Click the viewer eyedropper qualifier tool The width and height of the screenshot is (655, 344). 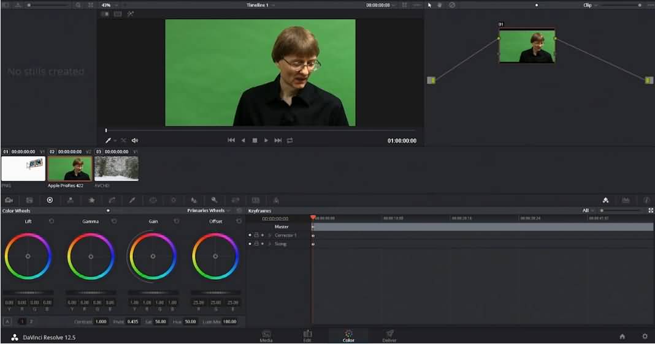pos(108,141)
